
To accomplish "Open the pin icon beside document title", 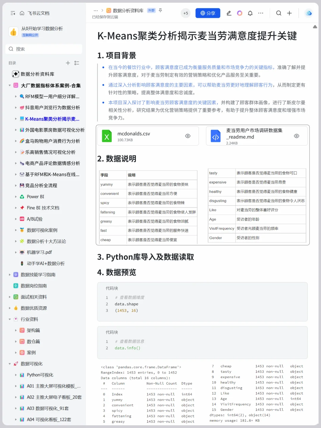I will tap(160, 10).
